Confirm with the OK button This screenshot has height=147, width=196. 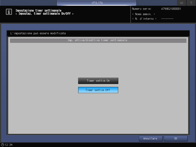point(176,139)
